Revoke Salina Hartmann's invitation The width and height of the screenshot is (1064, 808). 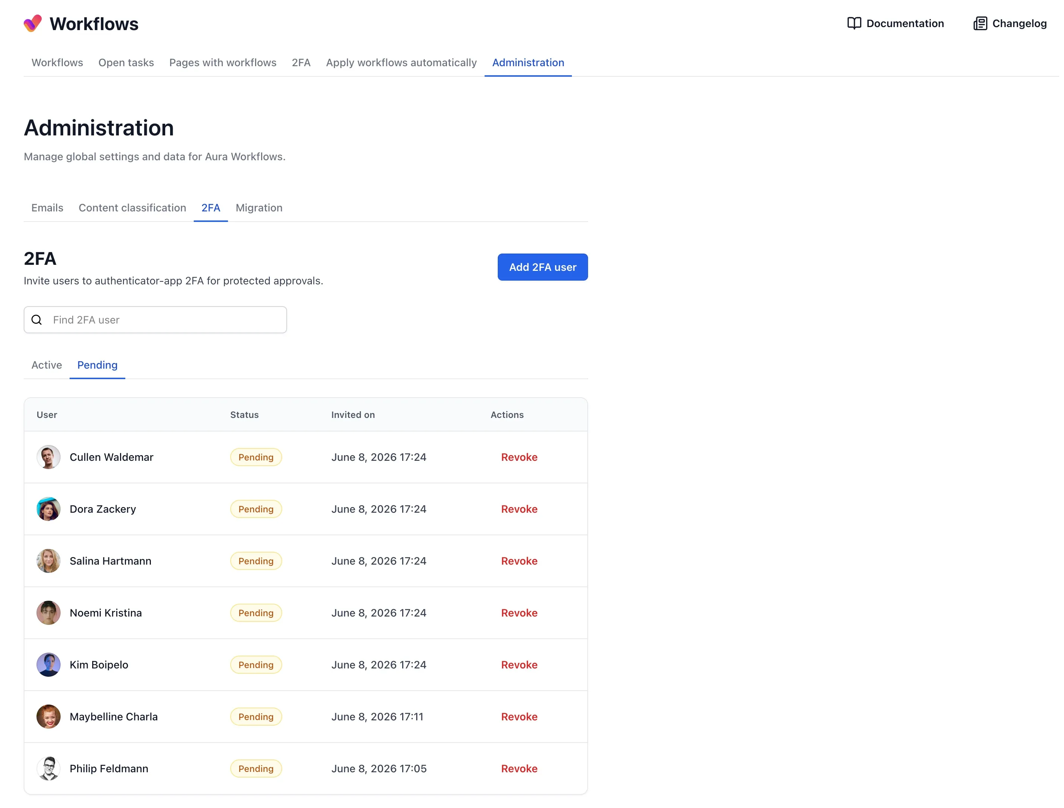(x=519, y=561)
